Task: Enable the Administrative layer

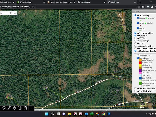Action: [135, 46]
